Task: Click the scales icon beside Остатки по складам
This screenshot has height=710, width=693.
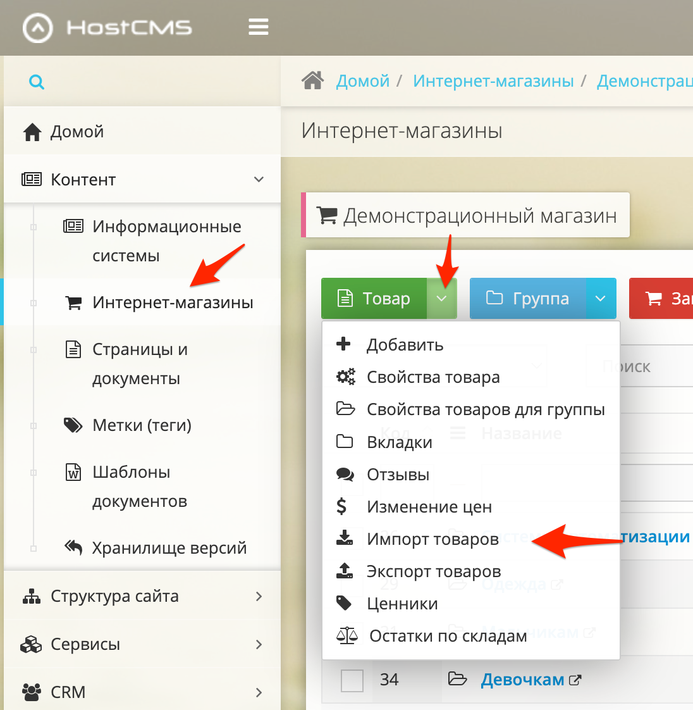Action: pyautogui.click(x=348, y=635)
